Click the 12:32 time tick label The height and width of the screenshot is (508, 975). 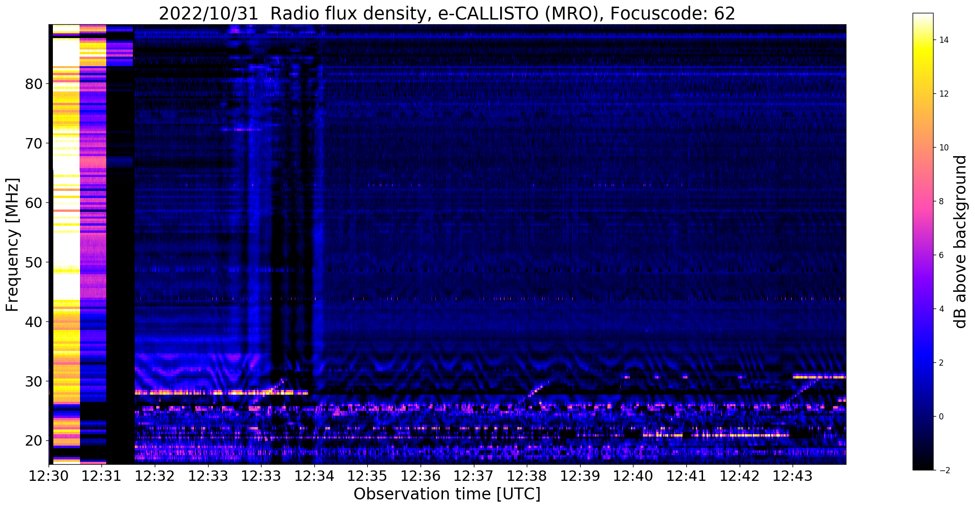(155, 476)
